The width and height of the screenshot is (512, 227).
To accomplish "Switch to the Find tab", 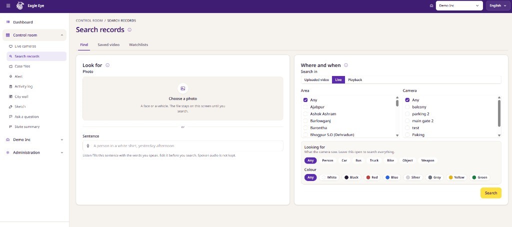I will pyautogui.click(x=84, y=44).
